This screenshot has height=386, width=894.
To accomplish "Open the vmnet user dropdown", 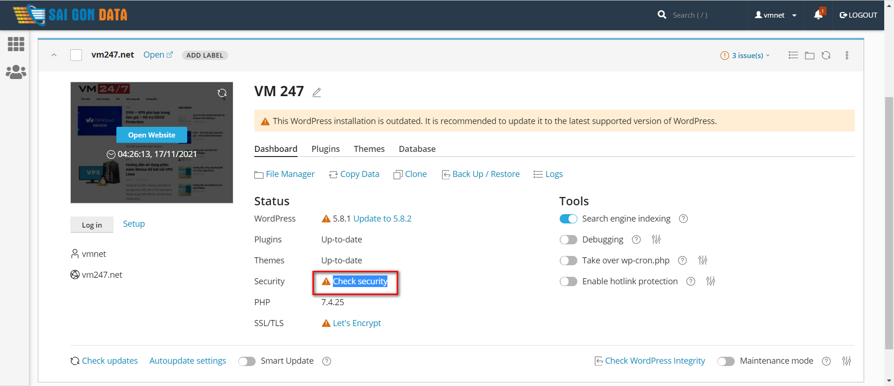I will pyautogui.click(x=775, y=15).
